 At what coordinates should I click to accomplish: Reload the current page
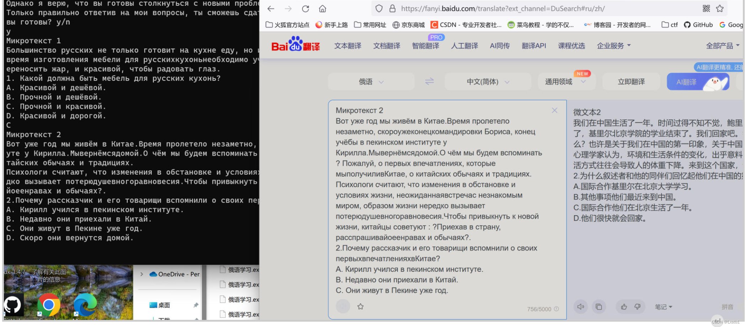click(x=305, y=9)
